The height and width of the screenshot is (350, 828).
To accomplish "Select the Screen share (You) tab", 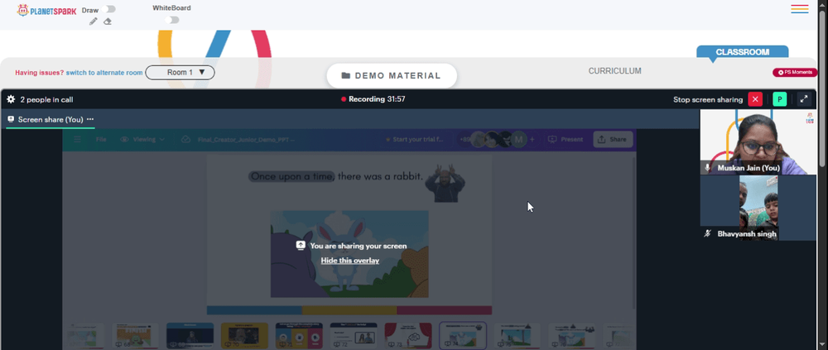I will (x=51, y=119).
